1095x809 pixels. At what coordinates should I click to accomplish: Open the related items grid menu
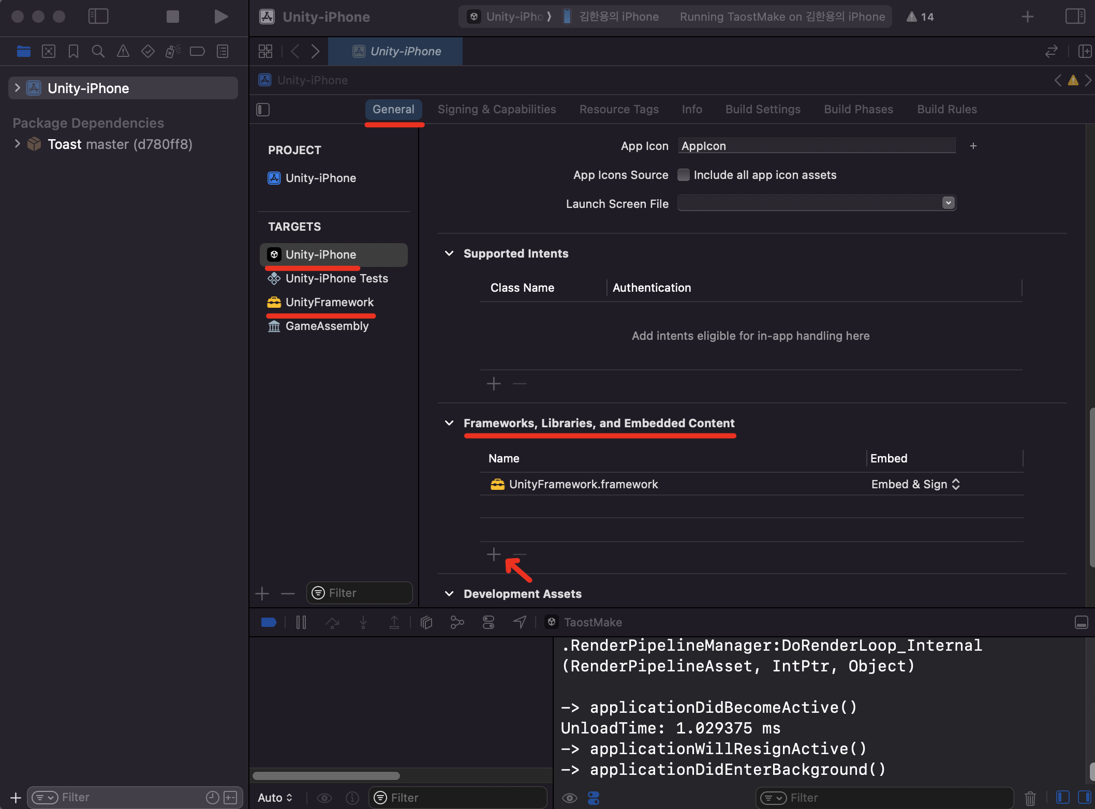coord(265,51)
